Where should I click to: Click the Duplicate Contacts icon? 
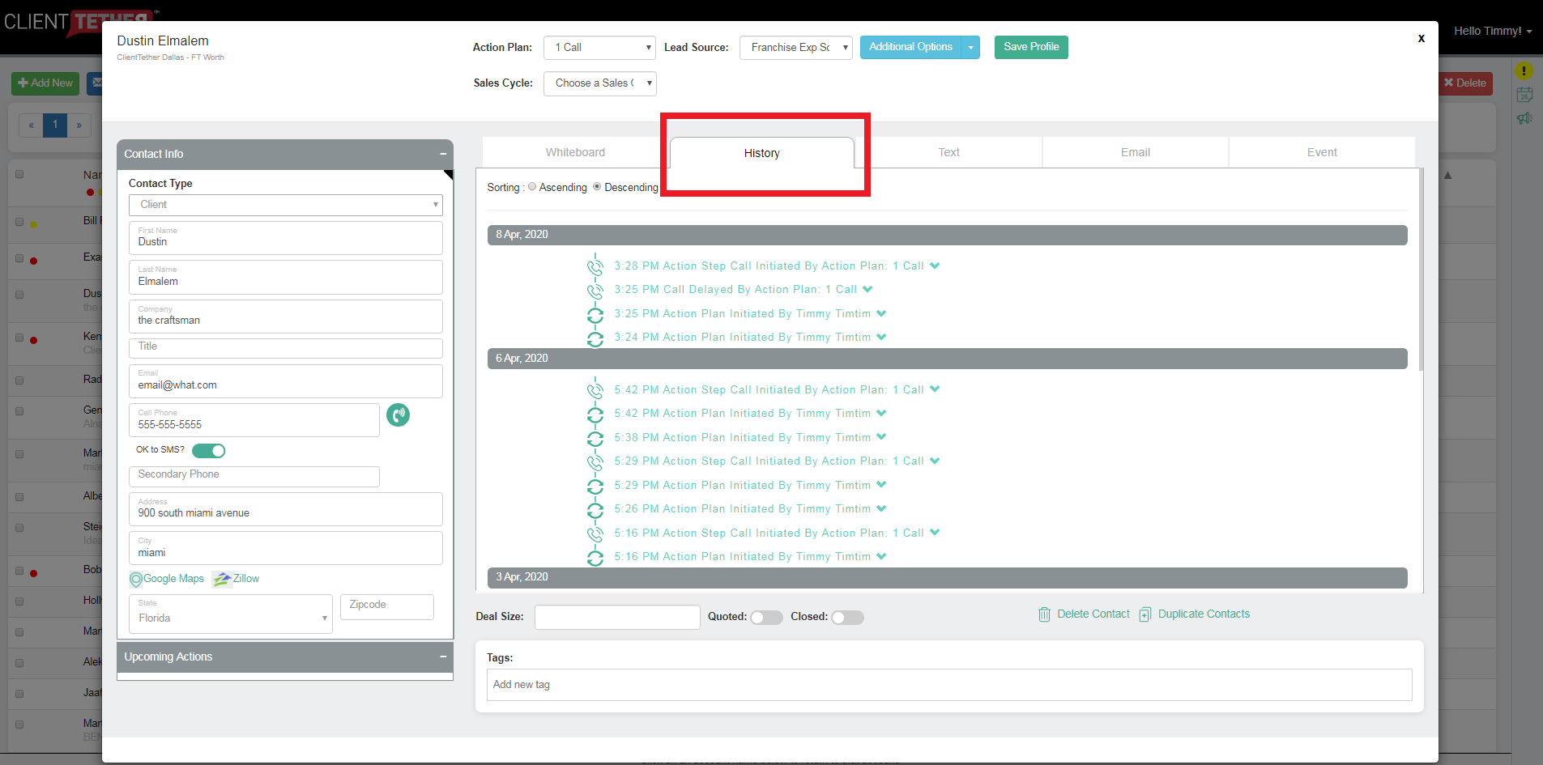click(x=1144, y=614)
